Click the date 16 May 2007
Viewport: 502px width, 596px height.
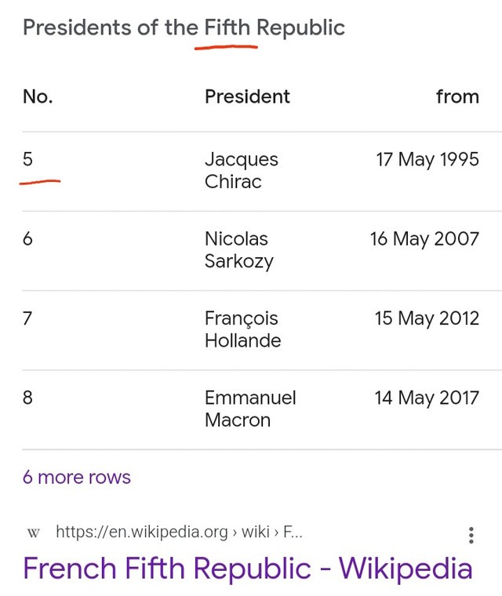pyautogui.click(x=424, y=238)
